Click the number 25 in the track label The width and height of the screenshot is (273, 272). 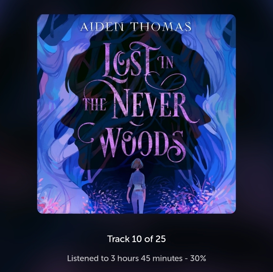pos(160,239)
